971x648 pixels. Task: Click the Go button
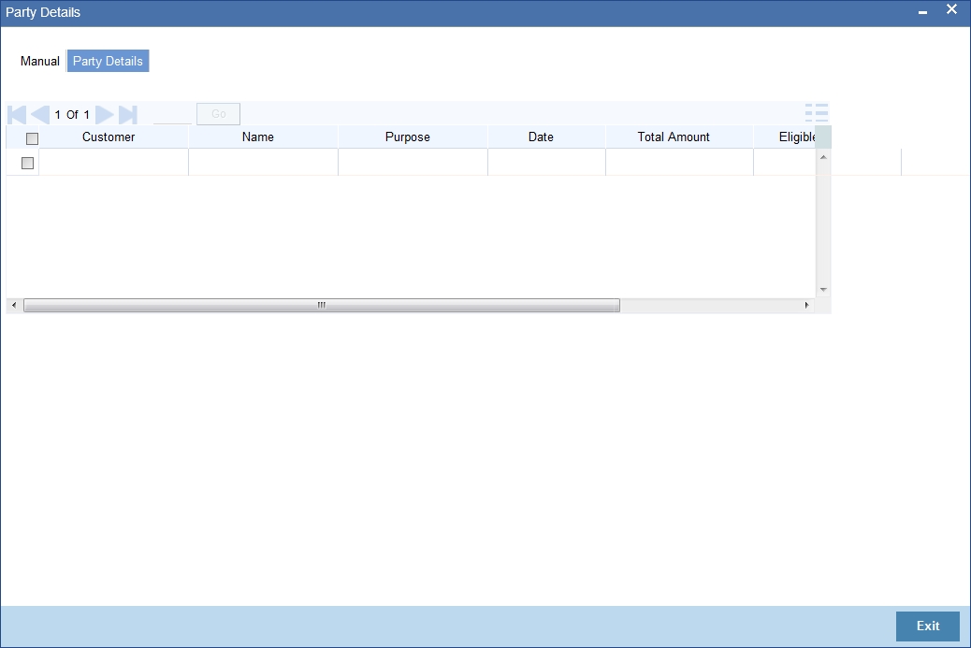tap(218, 114)
